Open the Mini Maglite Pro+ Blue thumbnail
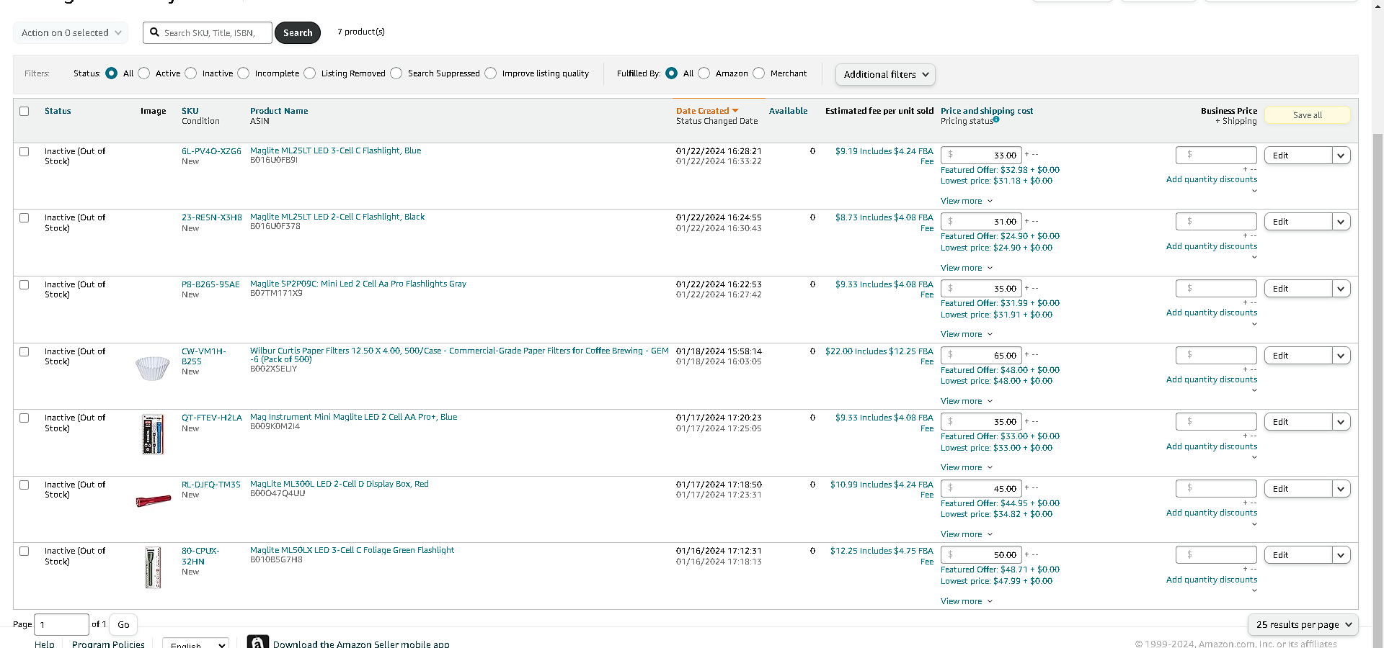 tap(153, 435)
